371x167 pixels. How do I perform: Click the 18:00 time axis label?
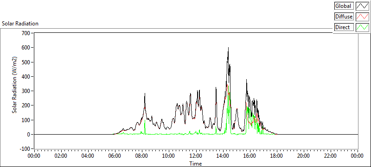coord(277,156)
